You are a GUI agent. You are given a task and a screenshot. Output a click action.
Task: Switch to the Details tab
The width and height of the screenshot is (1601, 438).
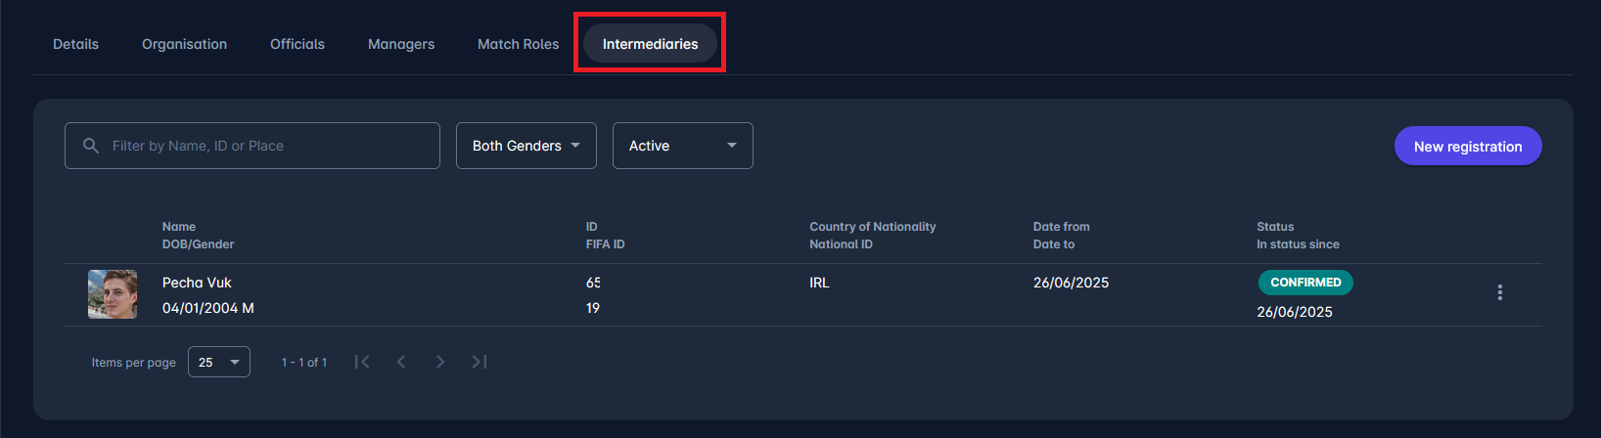click(75, 44)
